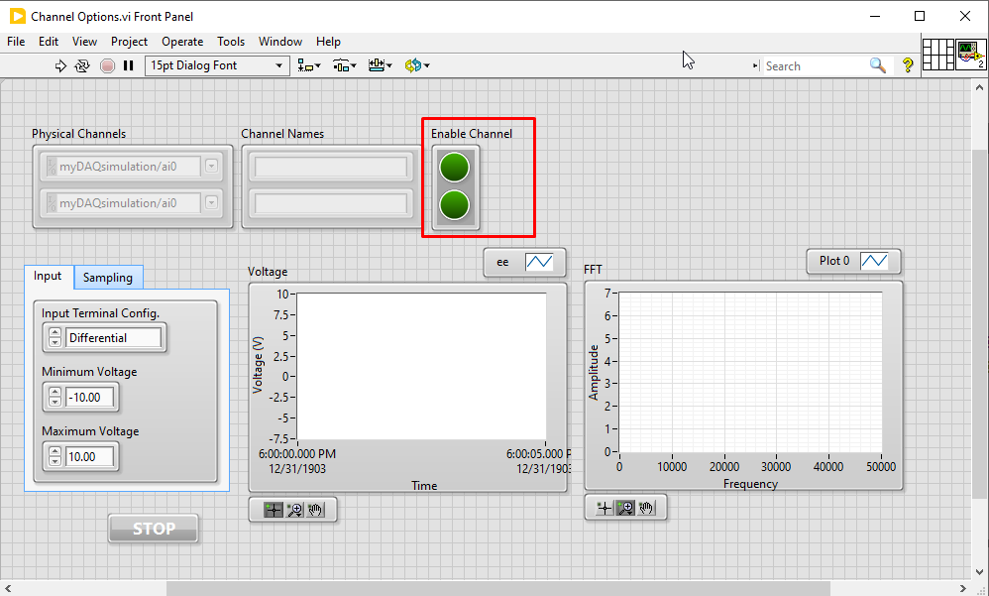The width and height of the screenshot is (989, 596).
Task: Increment the Input Terminal Config selector
Action: 55,333
